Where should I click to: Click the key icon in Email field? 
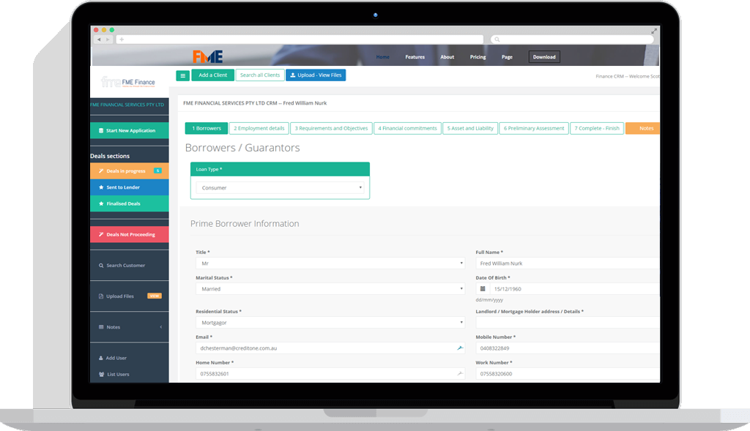click(x=460, y=348)
